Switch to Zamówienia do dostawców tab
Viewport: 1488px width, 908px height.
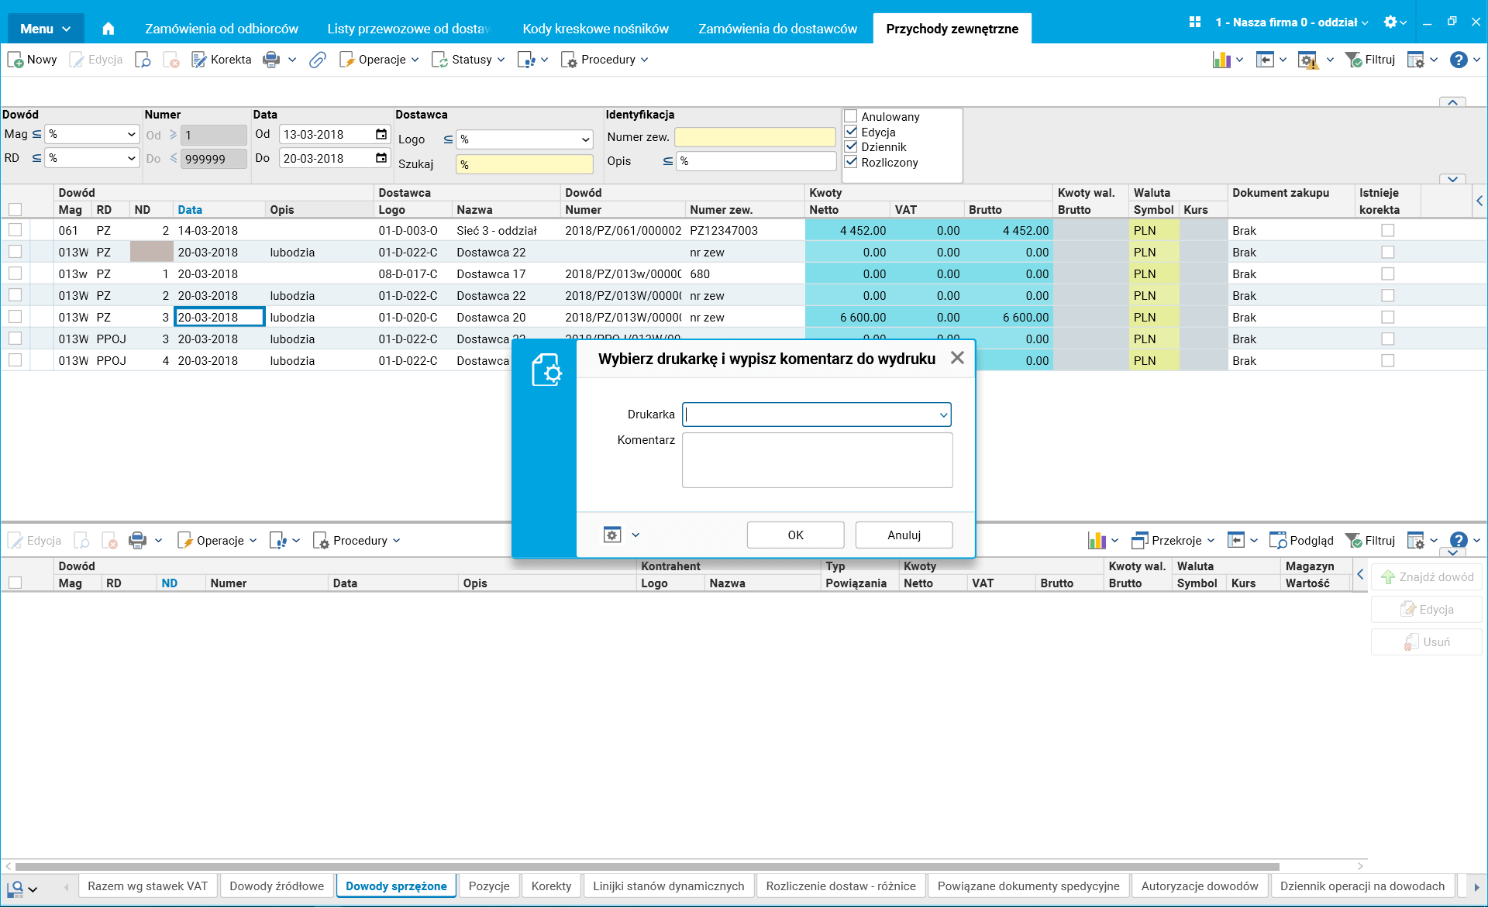(777, 29)
